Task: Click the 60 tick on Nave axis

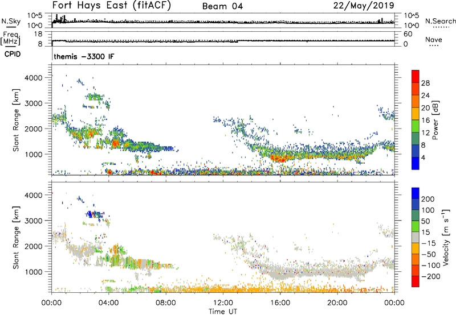Action: point(408,34)
